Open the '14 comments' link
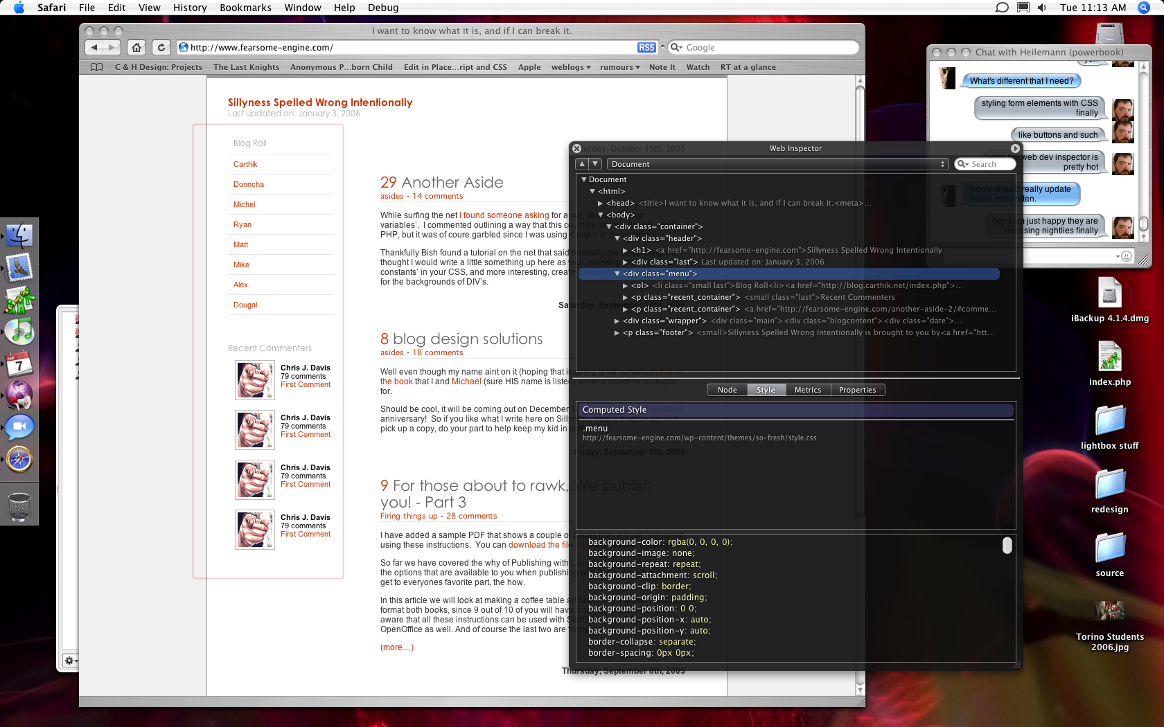 (x=438, y=196)
